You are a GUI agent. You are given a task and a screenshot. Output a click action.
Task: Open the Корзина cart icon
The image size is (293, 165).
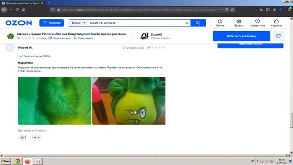(276, 23)
